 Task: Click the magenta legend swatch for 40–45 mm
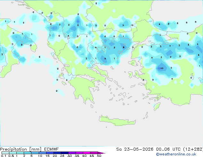(x=87, y=153)
